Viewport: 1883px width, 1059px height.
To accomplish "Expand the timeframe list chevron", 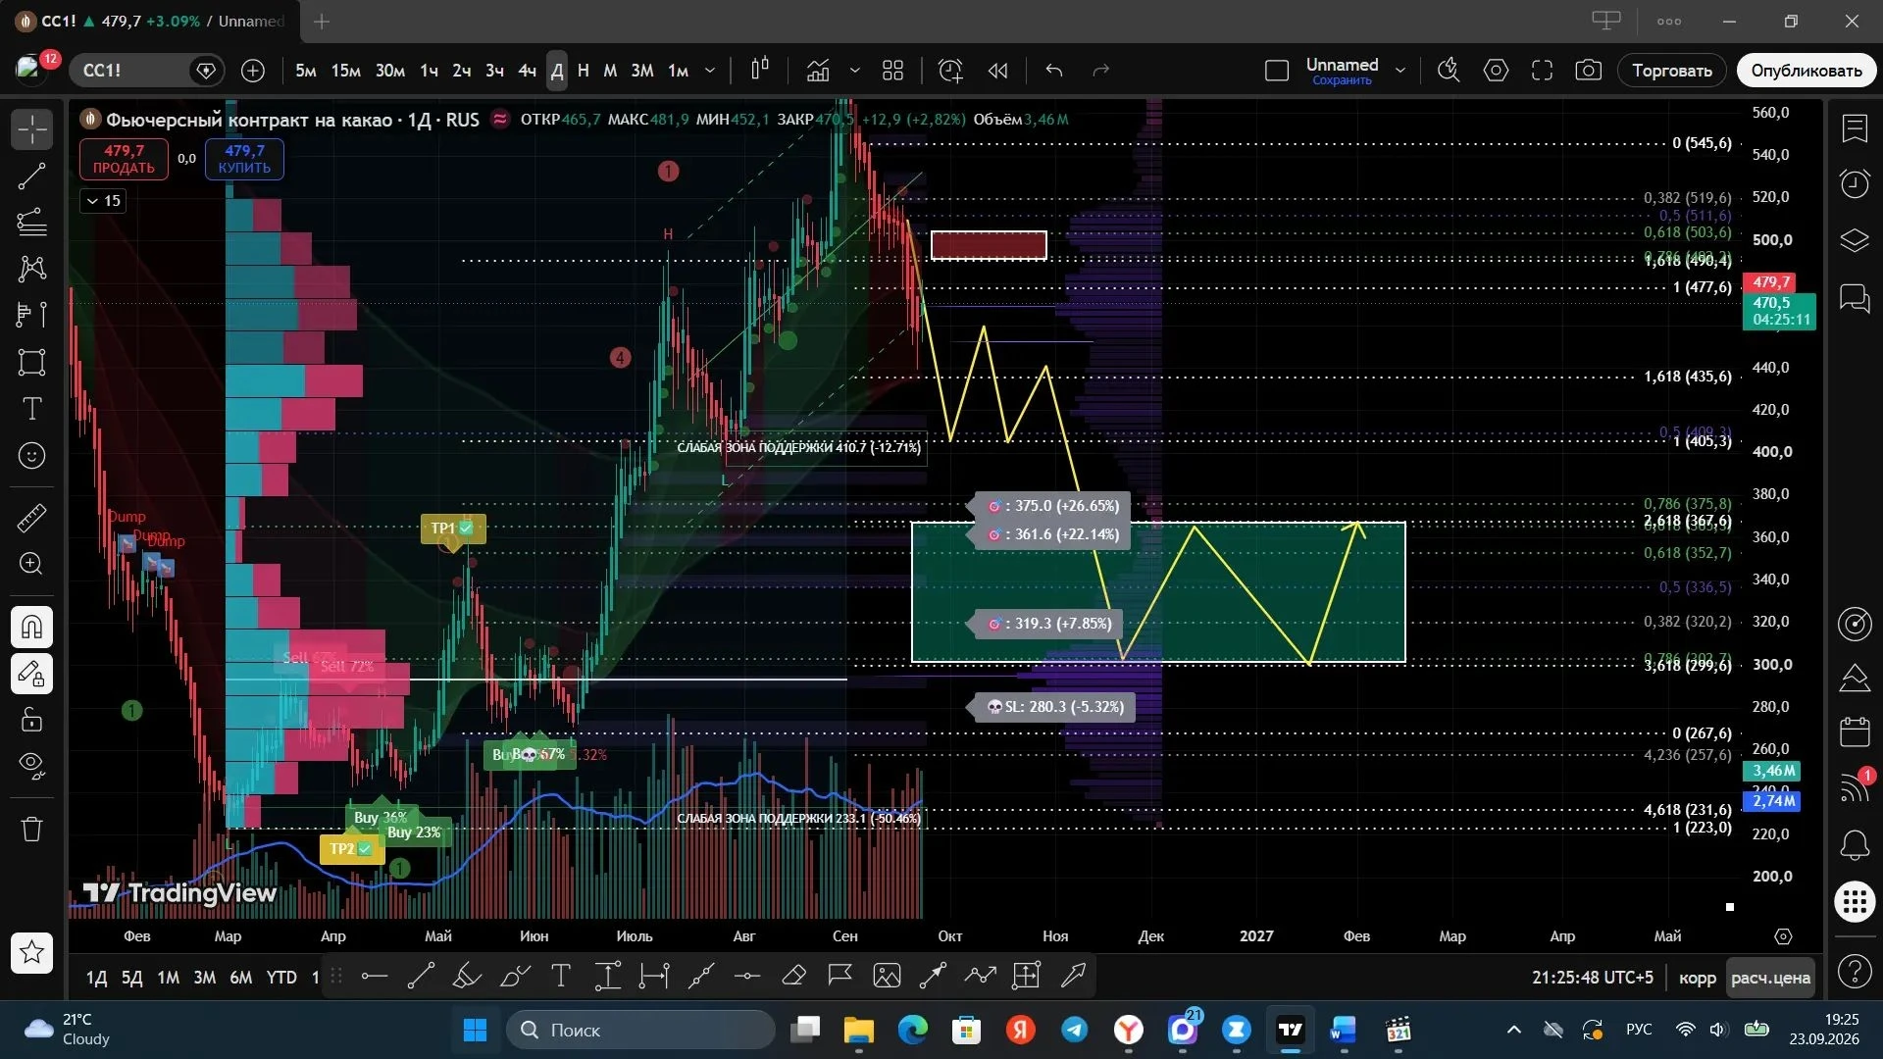I will coord(710,71).
